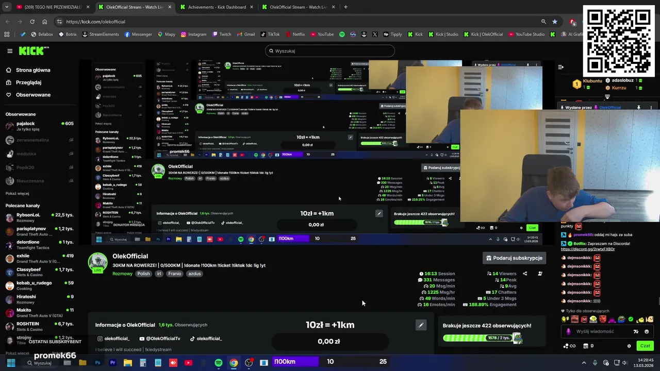Open the olekofficial_ TikTok link
The height and width of the screenshot is (371, 660).
(206, 339)
